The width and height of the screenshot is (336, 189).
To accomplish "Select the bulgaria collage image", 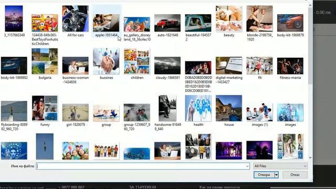I will [x=45, y=61].
